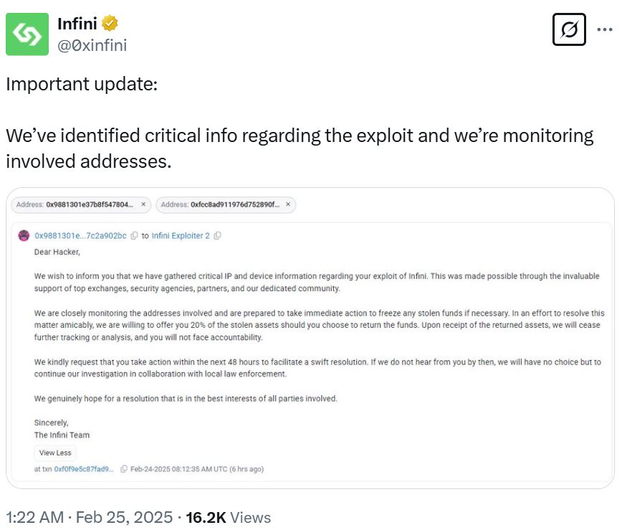Click the Infini display name
The width and height of the screenshot is (627, 530).
coord(77,24)
